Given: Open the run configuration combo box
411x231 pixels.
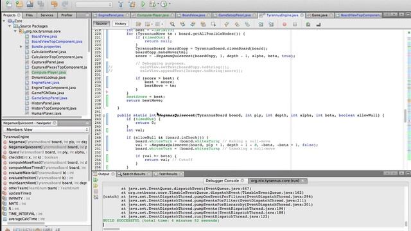Looking at the screenshot, I should pos(94,4).
